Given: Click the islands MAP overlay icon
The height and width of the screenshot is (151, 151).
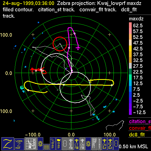Looking at the screenshot, I should tap(53, 144).
